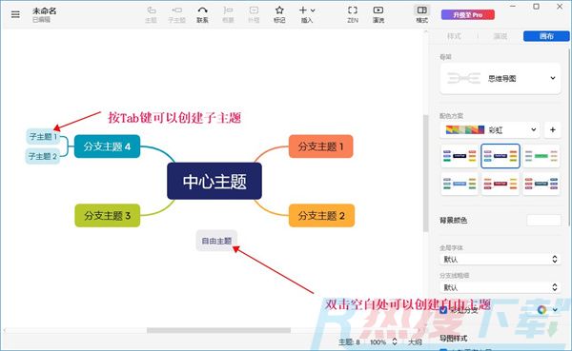This screenshot has height=351, width=572.
Task: Select the 自由主题 floating topic
Action: 216,241
